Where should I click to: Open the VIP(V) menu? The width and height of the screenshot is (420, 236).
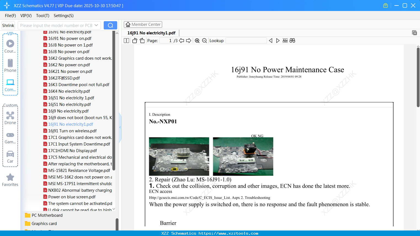[26, 16]
